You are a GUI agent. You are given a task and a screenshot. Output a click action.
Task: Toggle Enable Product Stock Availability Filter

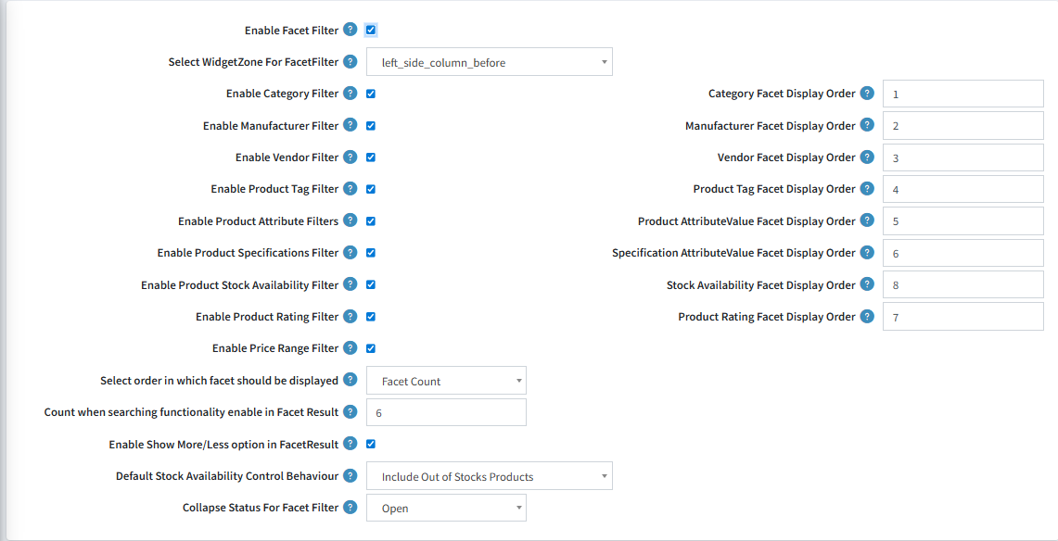tap(370, 284)
